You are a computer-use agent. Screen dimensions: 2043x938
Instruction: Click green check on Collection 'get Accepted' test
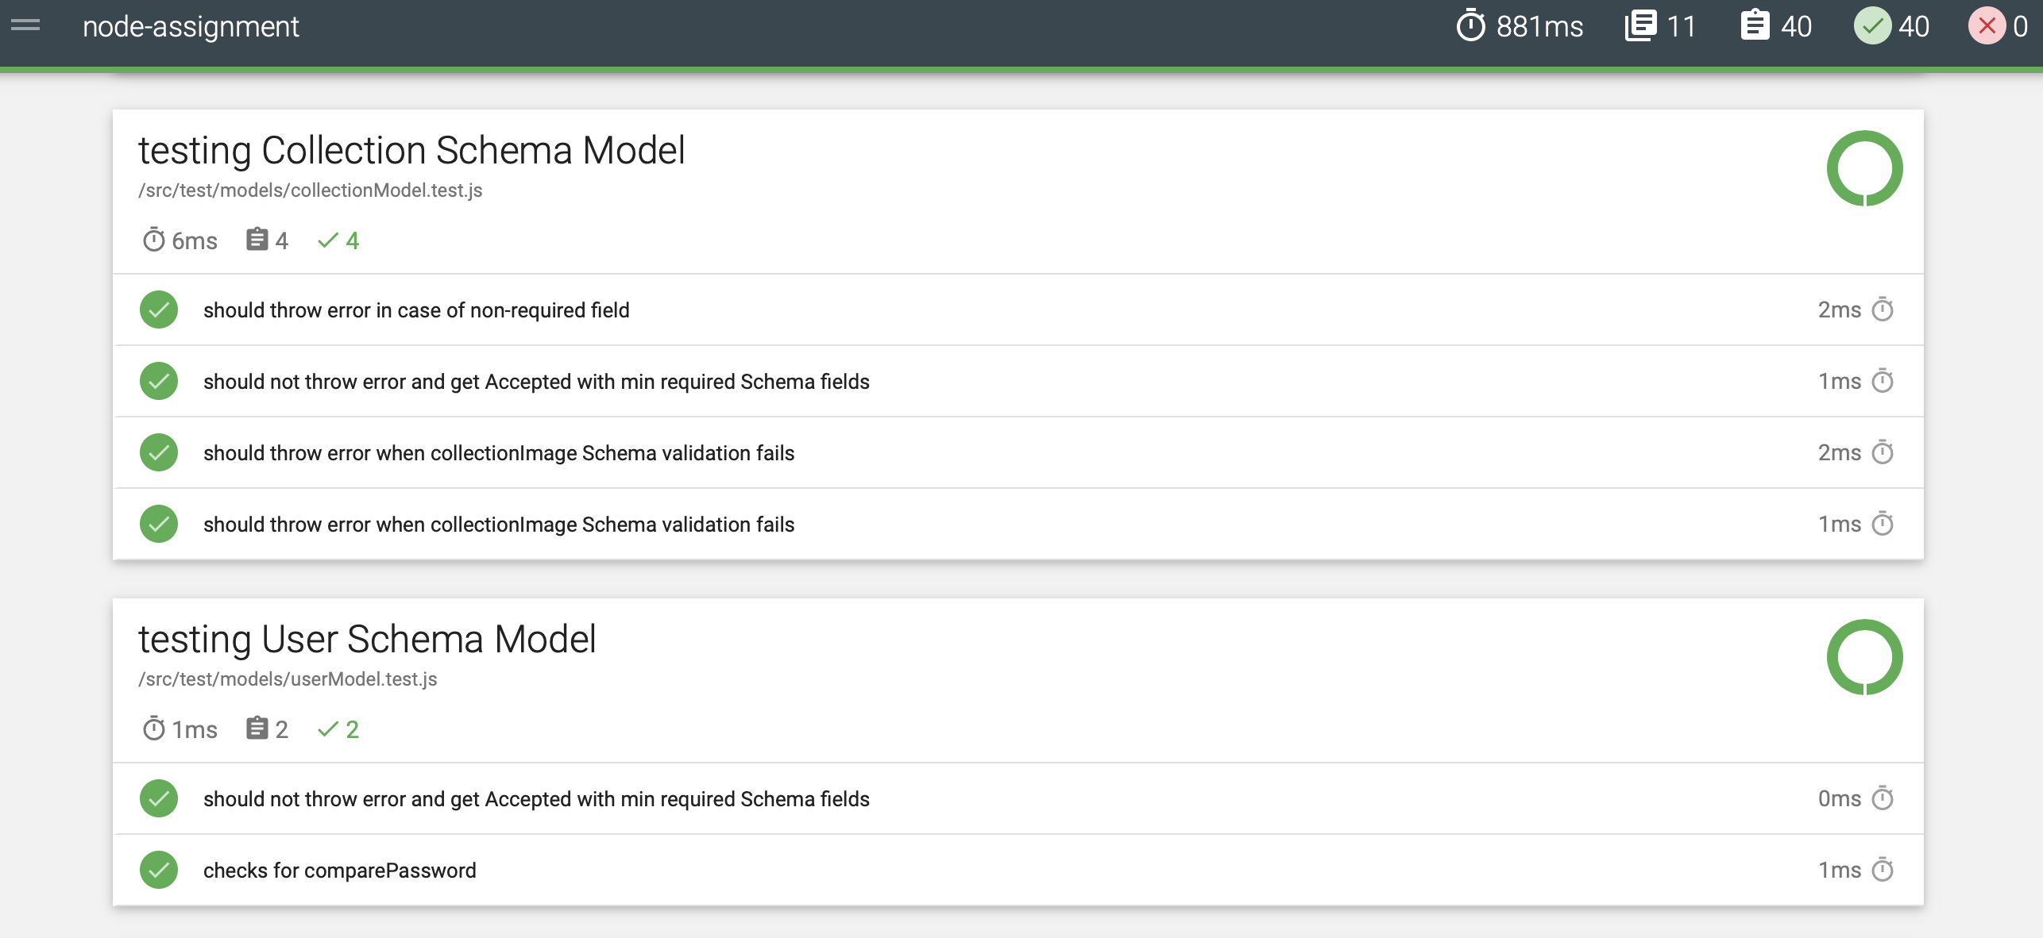click(159, 381)
